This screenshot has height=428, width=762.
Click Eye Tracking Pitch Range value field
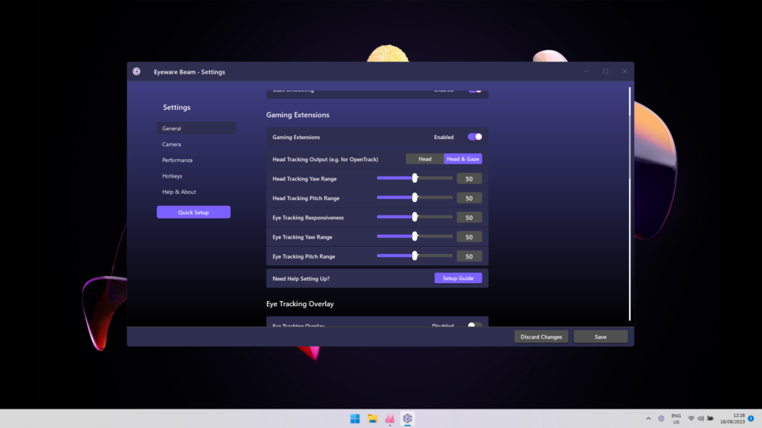[469, 256]
